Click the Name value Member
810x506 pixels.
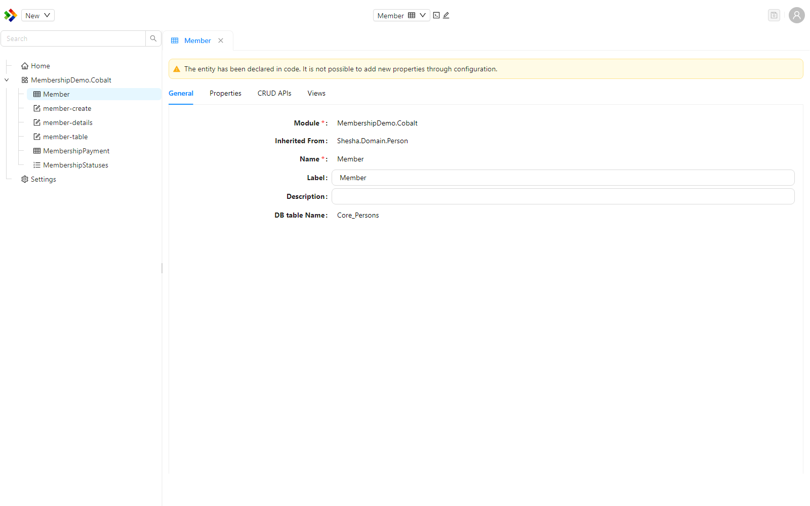pyautogui.click(x=350, y=159)
